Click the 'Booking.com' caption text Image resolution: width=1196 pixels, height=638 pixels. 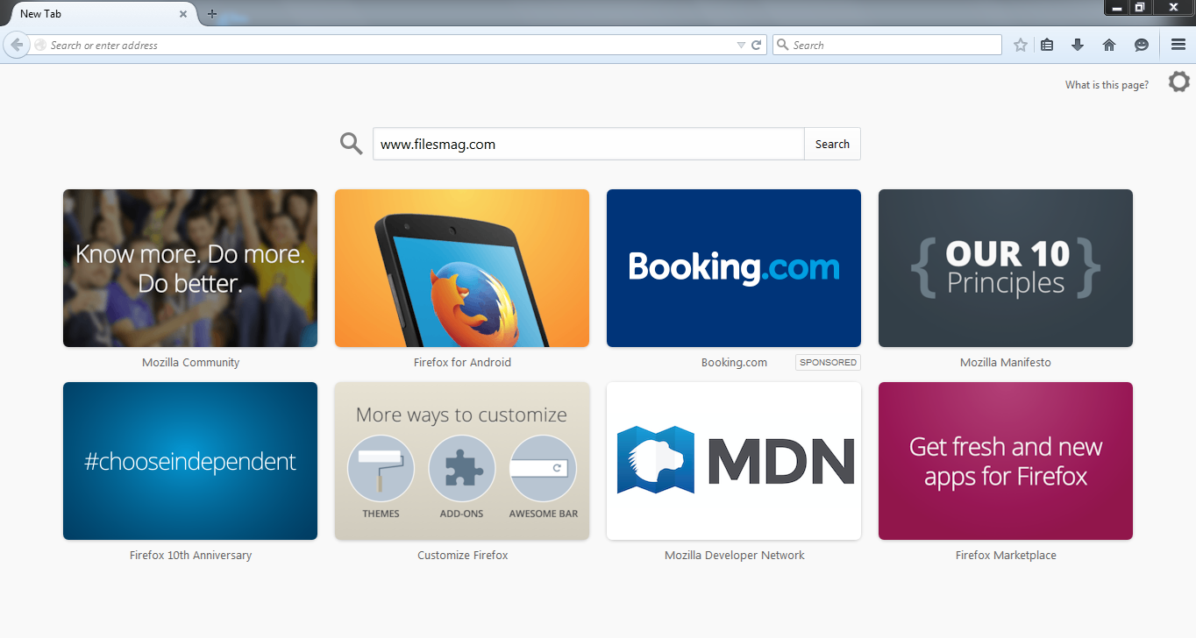point(734,363)
